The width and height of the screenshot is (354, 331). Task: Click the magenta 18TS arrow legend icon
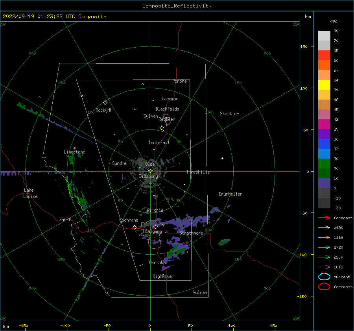pos(324,267)
